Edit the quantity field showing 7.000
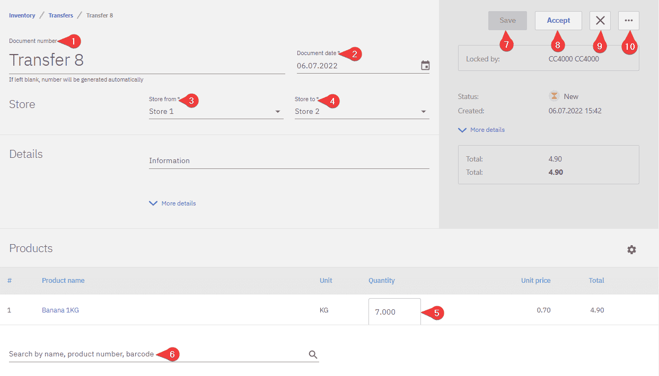Viewport: 659px width, 376px height. coord(394,312)
